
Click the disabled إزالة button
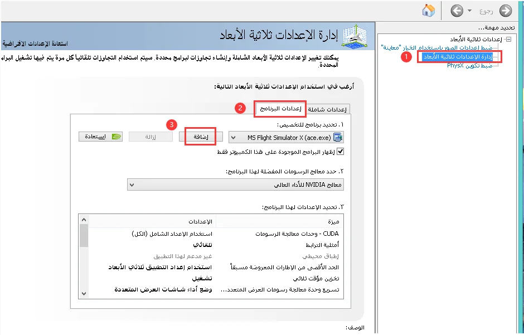tap(151, 137)
